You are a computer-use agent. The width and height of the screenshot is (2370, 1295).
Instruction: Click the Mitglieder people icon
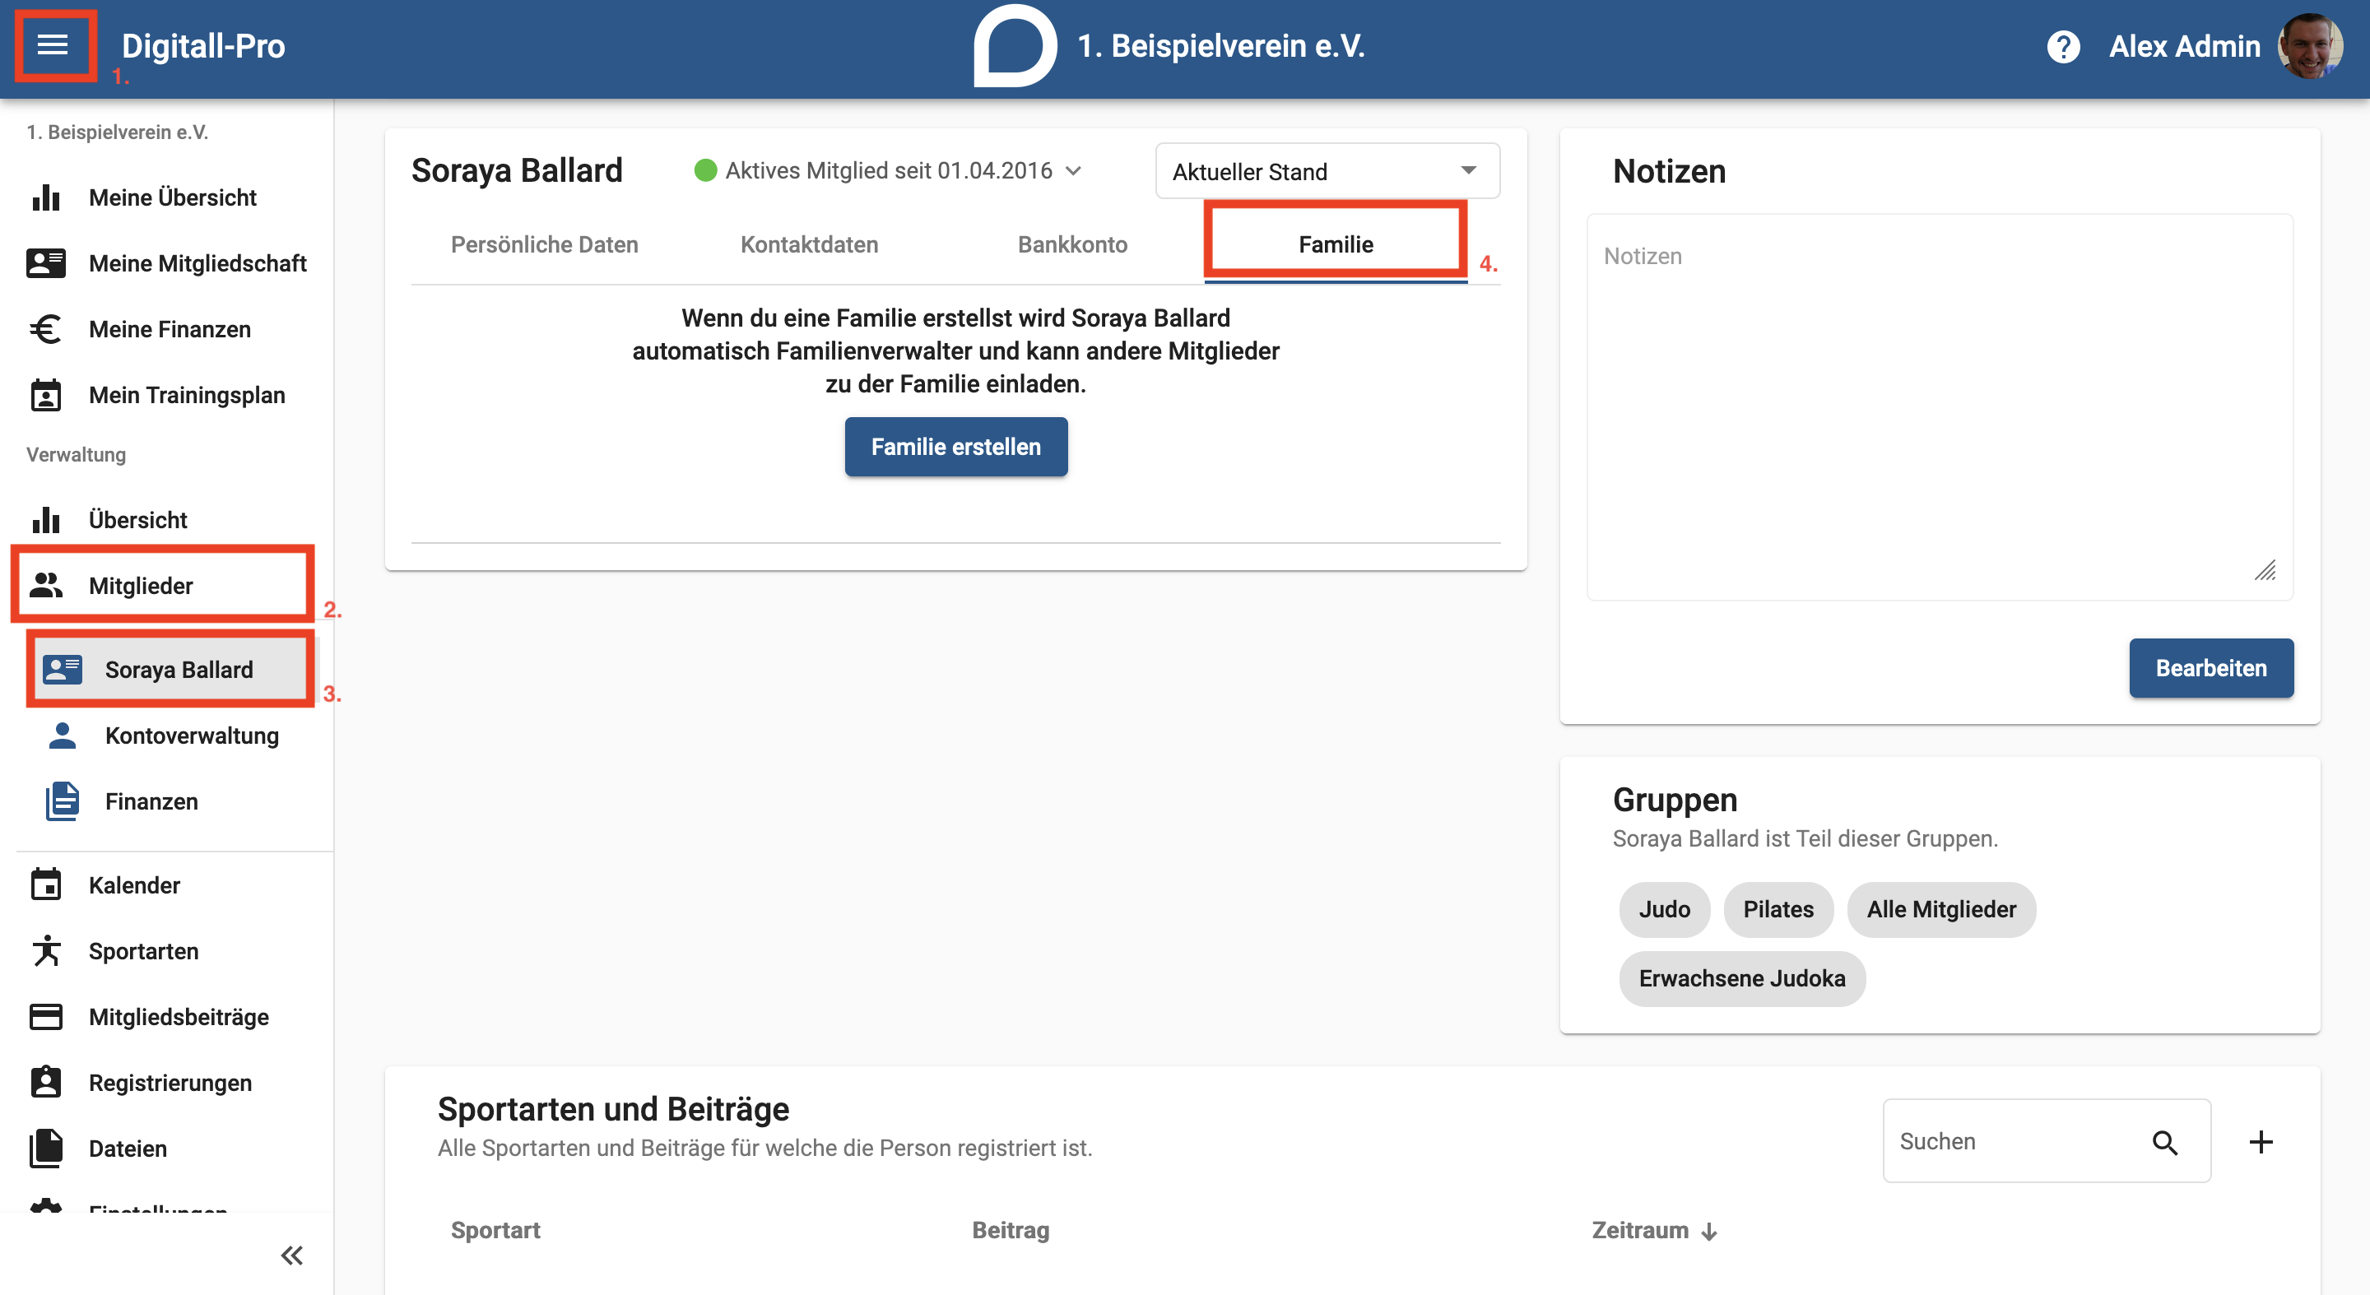(46, 585)
